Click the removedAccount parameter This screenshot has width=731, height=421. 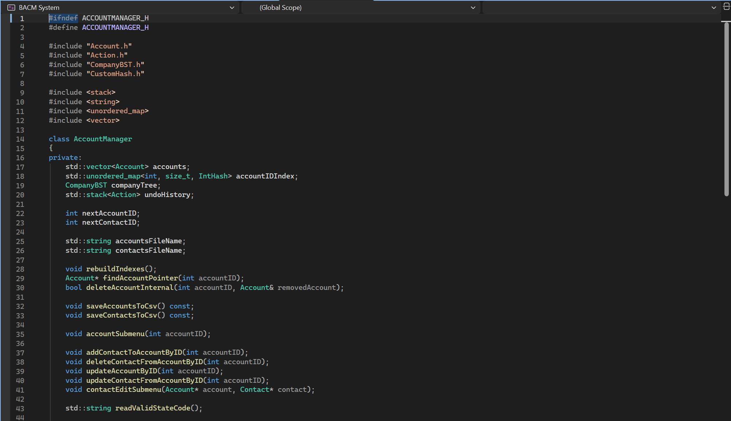(307, 287)
